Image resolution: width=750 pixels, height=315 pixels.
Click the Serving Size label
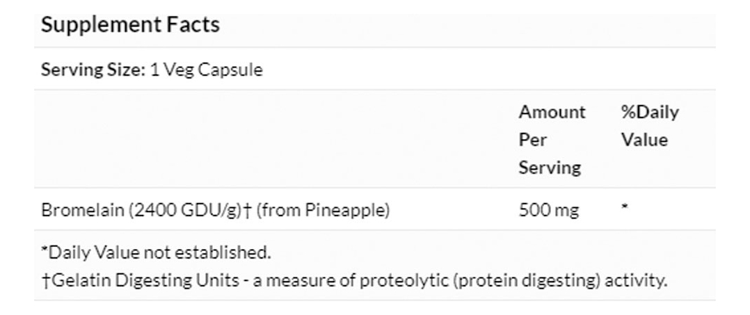[x=93, y=70]
